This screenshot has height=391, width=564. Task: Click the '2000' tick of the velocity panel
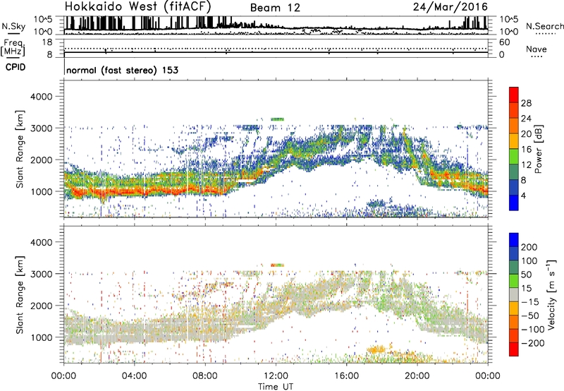pos(41,306)
